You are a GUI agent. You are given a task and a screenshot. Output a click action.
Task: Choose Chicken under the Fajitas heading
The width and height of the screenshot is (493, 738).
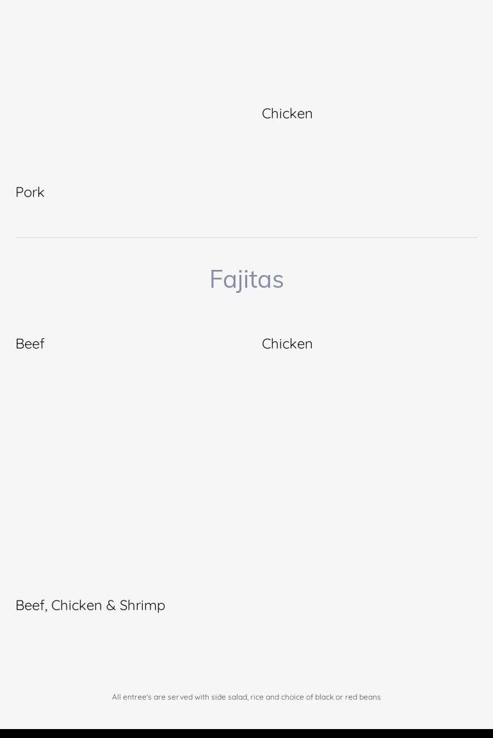tap(287, 343)
